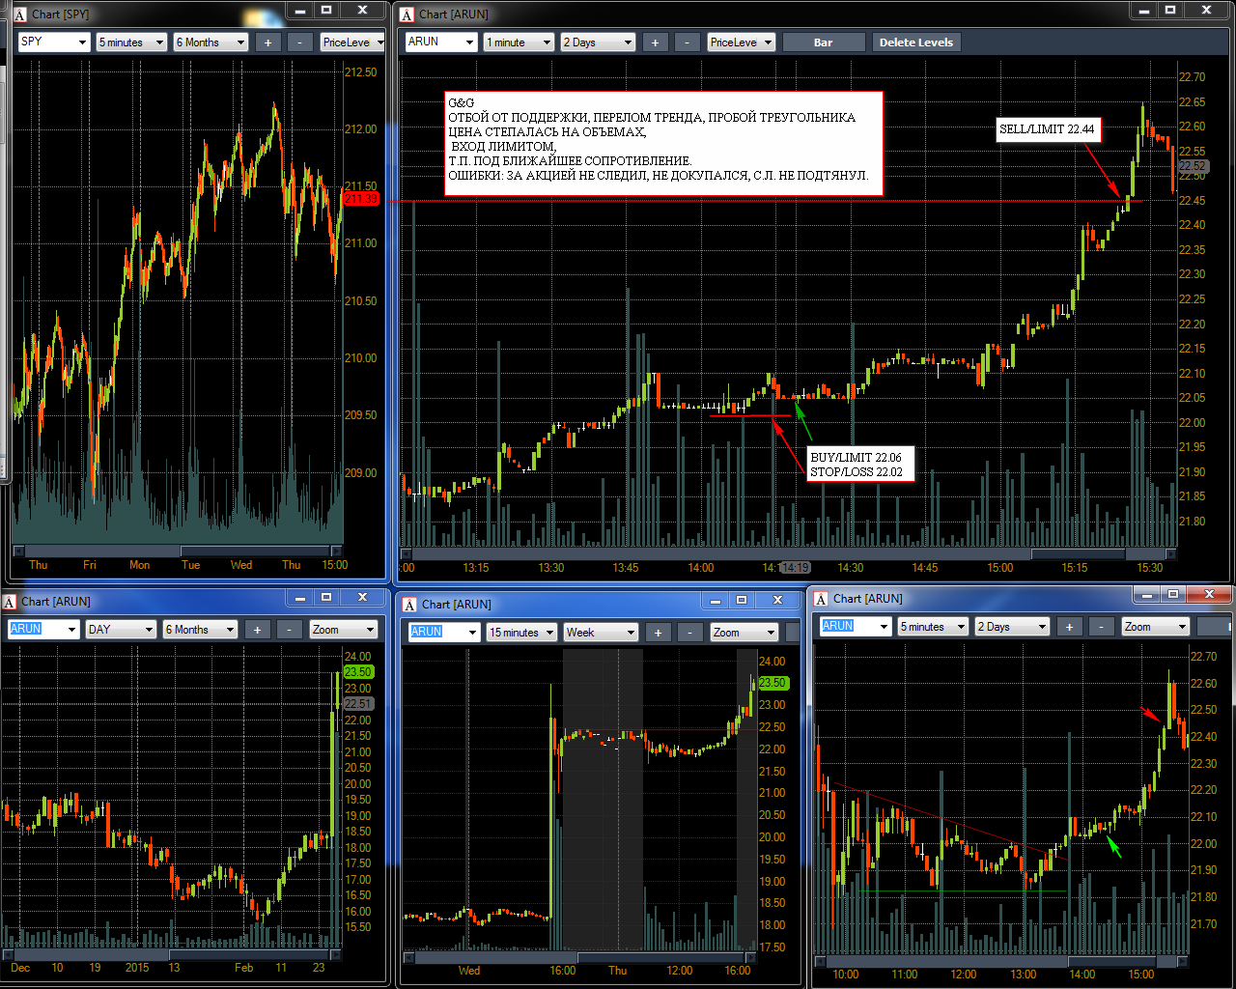Click minus button in the DAY ARUN chart
Viewport: 1236px width, 989px height.
click(x=290, y=629)
